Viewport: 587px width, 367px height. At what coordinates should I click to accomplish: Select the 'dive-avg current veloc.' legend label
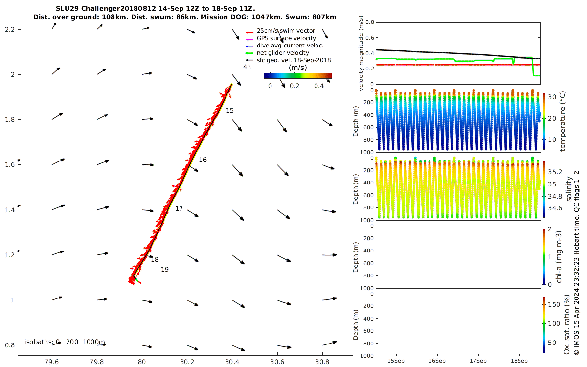[x=290, y=46]
